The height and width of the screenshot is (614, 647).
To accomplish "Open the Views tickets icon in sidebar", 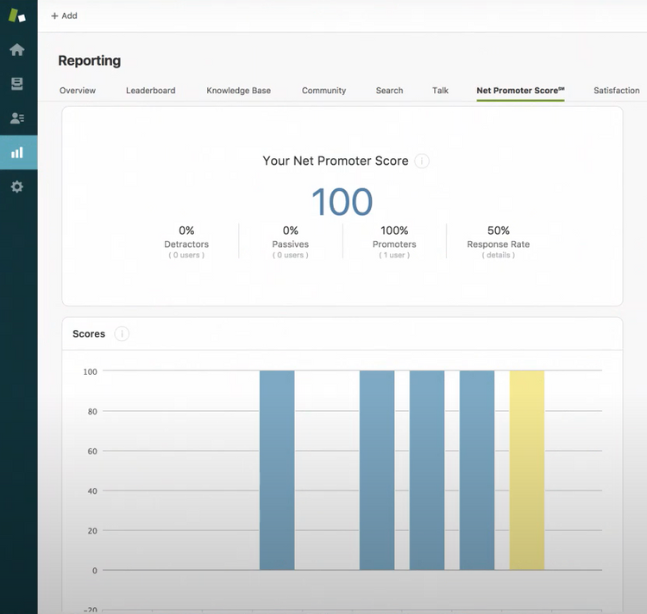I will click(x=17, y=84).
